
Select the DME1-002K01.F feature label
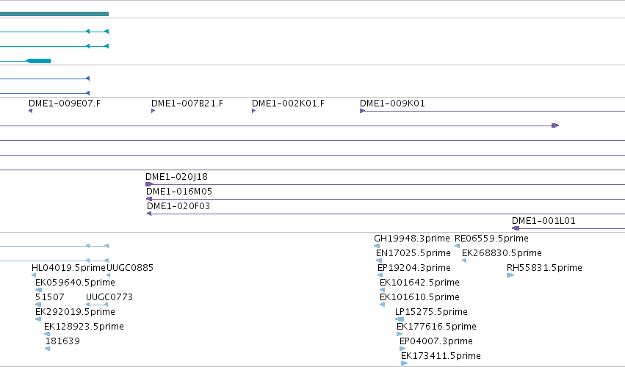click(x=288, y=103)
